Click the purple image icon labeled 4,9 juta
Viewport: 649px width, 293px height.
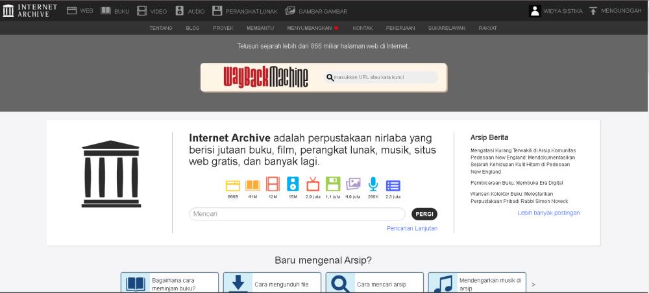click(x=353, y=184)
